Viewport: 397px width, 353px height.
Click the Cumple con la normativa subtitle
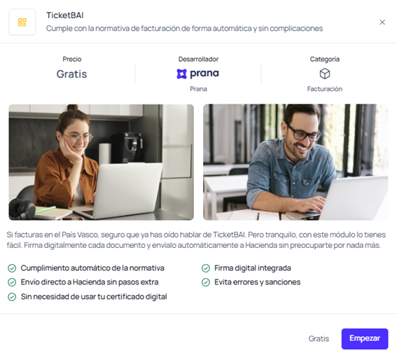(184, 28)
